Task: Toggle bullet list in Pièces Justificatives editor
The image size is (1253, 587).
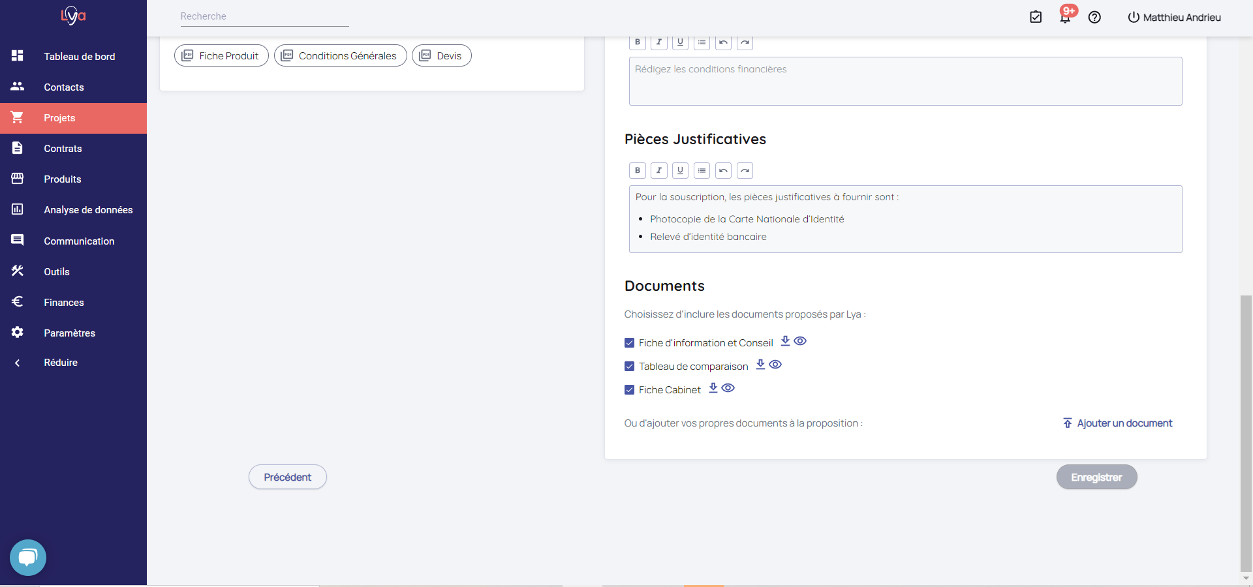Action: coord(702,171)
